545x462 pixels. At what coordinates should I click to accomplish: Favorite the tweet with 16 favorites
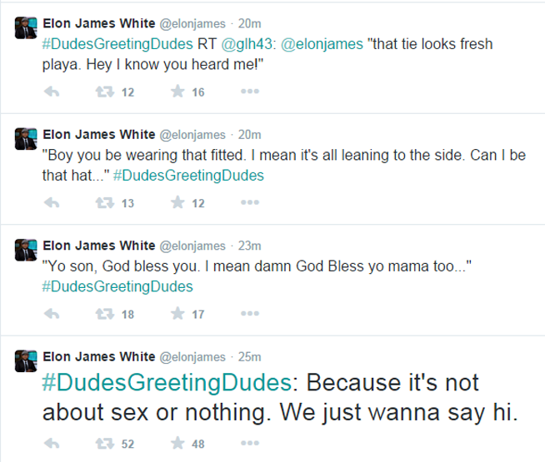[176, 92]
